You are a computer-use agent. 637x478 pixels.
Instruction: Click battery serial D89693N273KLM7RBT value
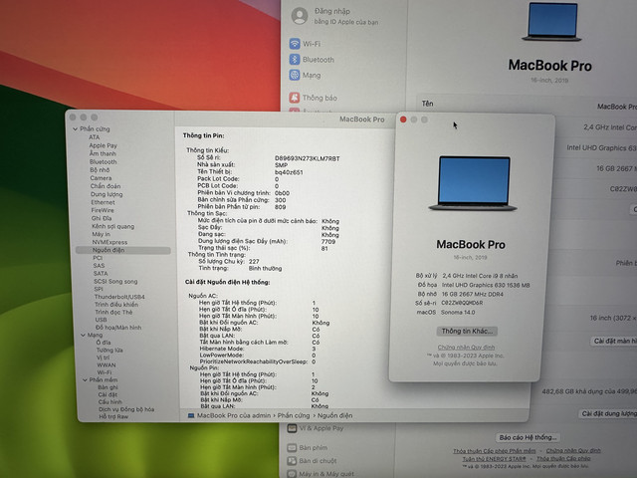pos(308,158)
